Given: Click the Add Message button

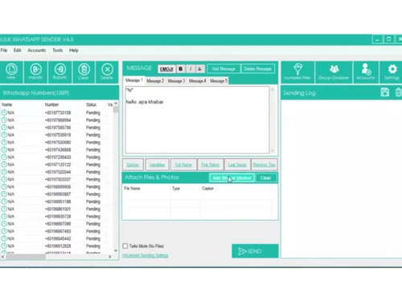Looking at the screenshot, I should [224, 69].
